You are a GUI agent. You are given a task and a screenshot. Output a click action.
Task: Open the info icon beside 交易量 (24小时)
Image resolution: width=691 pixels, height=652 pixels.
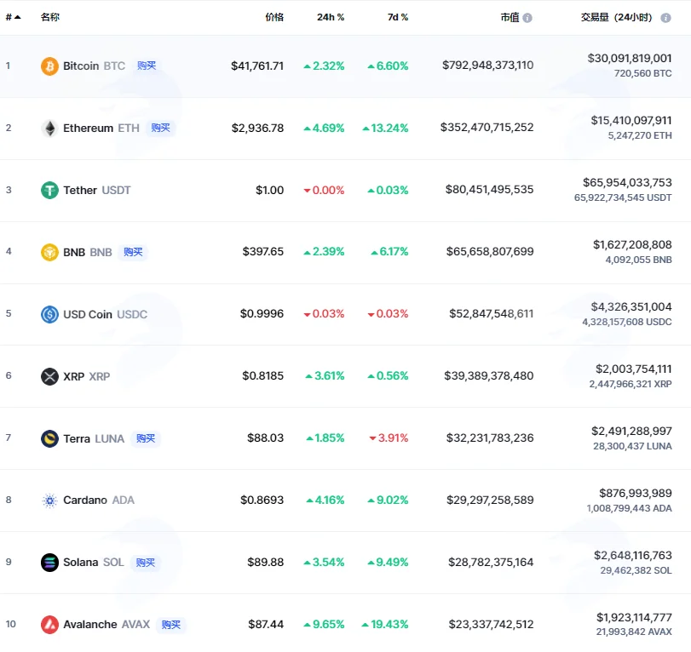click(666, 18)
